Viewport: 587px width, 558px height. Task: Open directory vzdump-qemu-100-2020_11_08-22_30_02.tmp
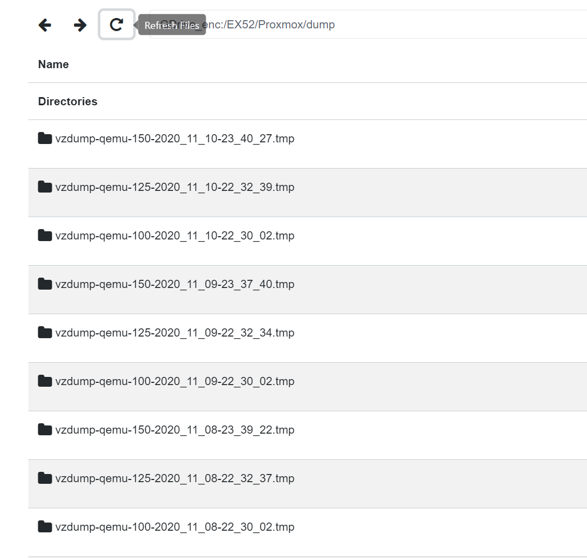pyautogui.click(x=175, y=527)
